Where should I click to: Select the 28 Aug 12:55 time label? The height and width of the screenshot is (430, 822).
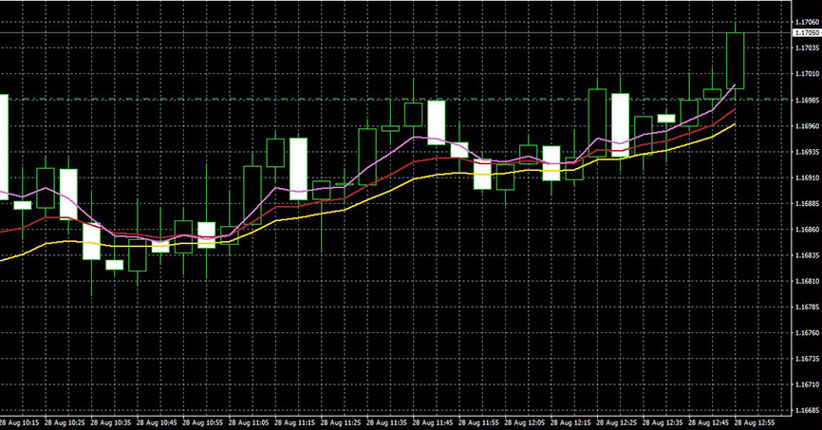(x=755, y=421)
